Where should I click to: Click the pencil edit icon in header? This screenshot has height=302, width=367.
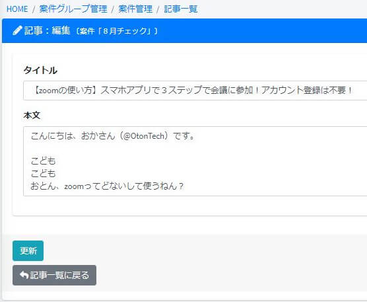coord(17,30)
